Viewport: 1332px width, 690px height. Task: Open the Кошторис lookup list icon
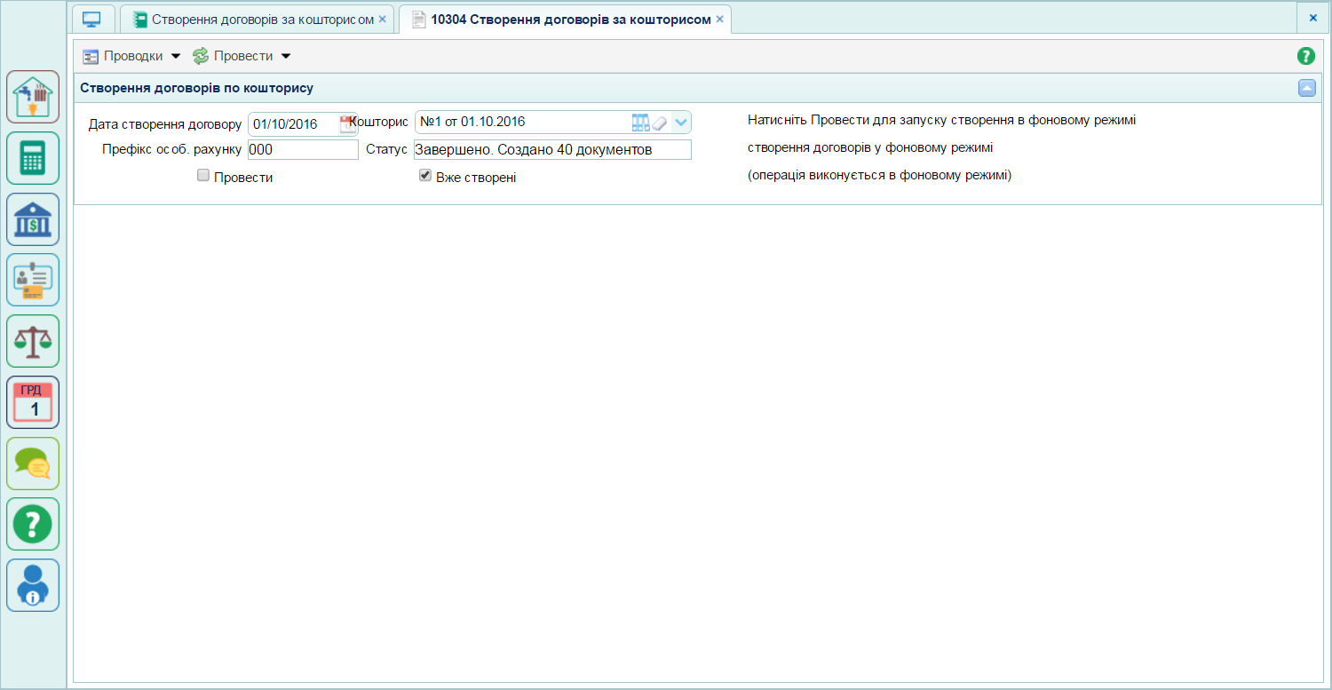(x=640, y=122)
